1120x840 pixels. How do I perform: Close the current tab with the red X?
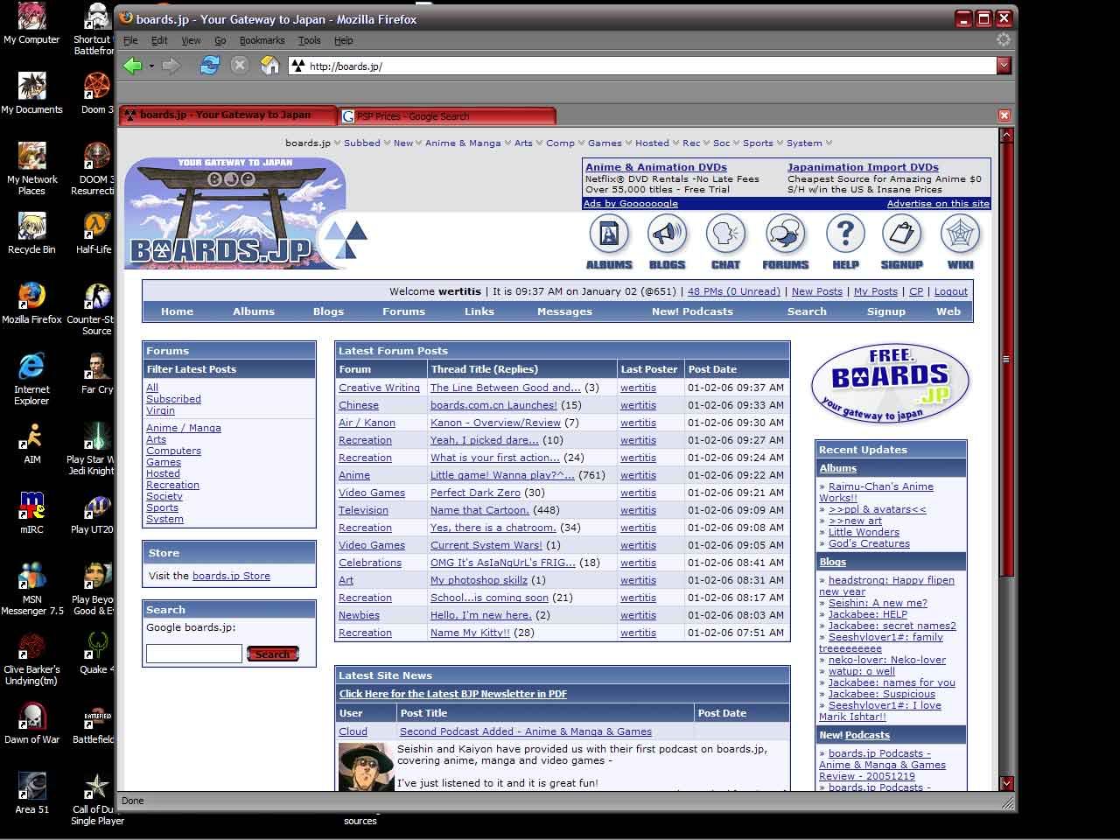(1004, 115)
